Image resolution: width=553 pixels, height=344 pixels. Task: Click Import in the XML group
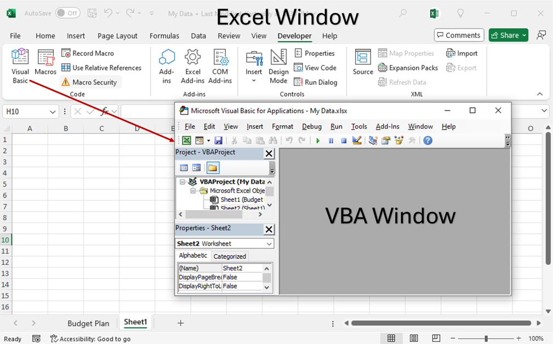click(461, 53)
